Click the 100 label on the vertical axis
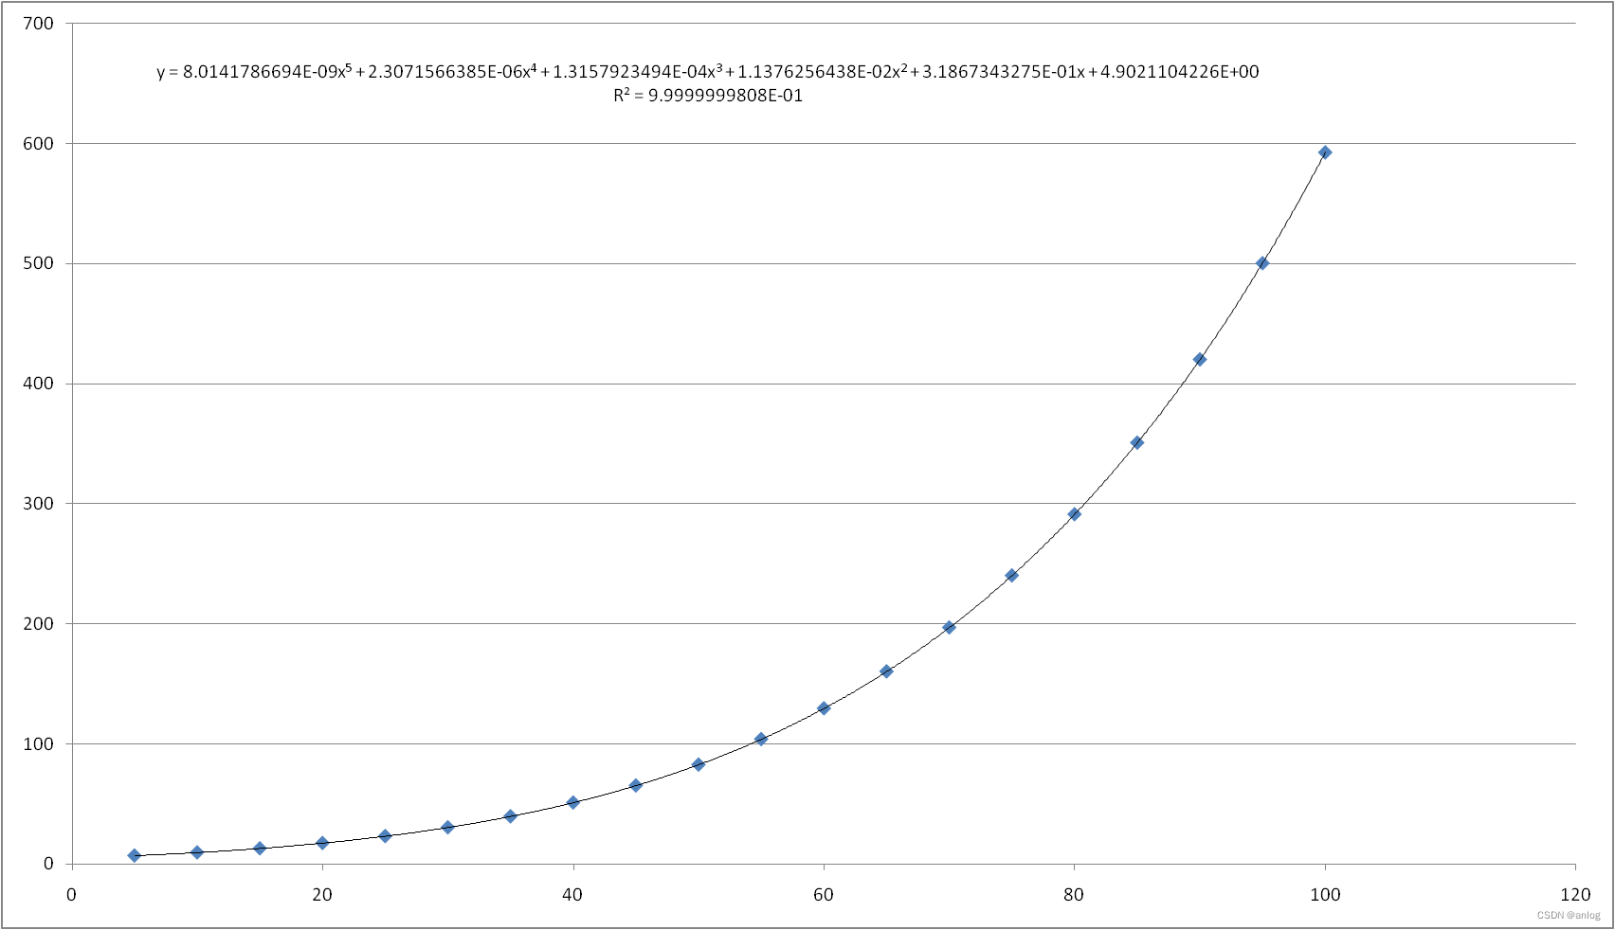Viewport: 1615px width, 930px height. (x=39, y=744)
